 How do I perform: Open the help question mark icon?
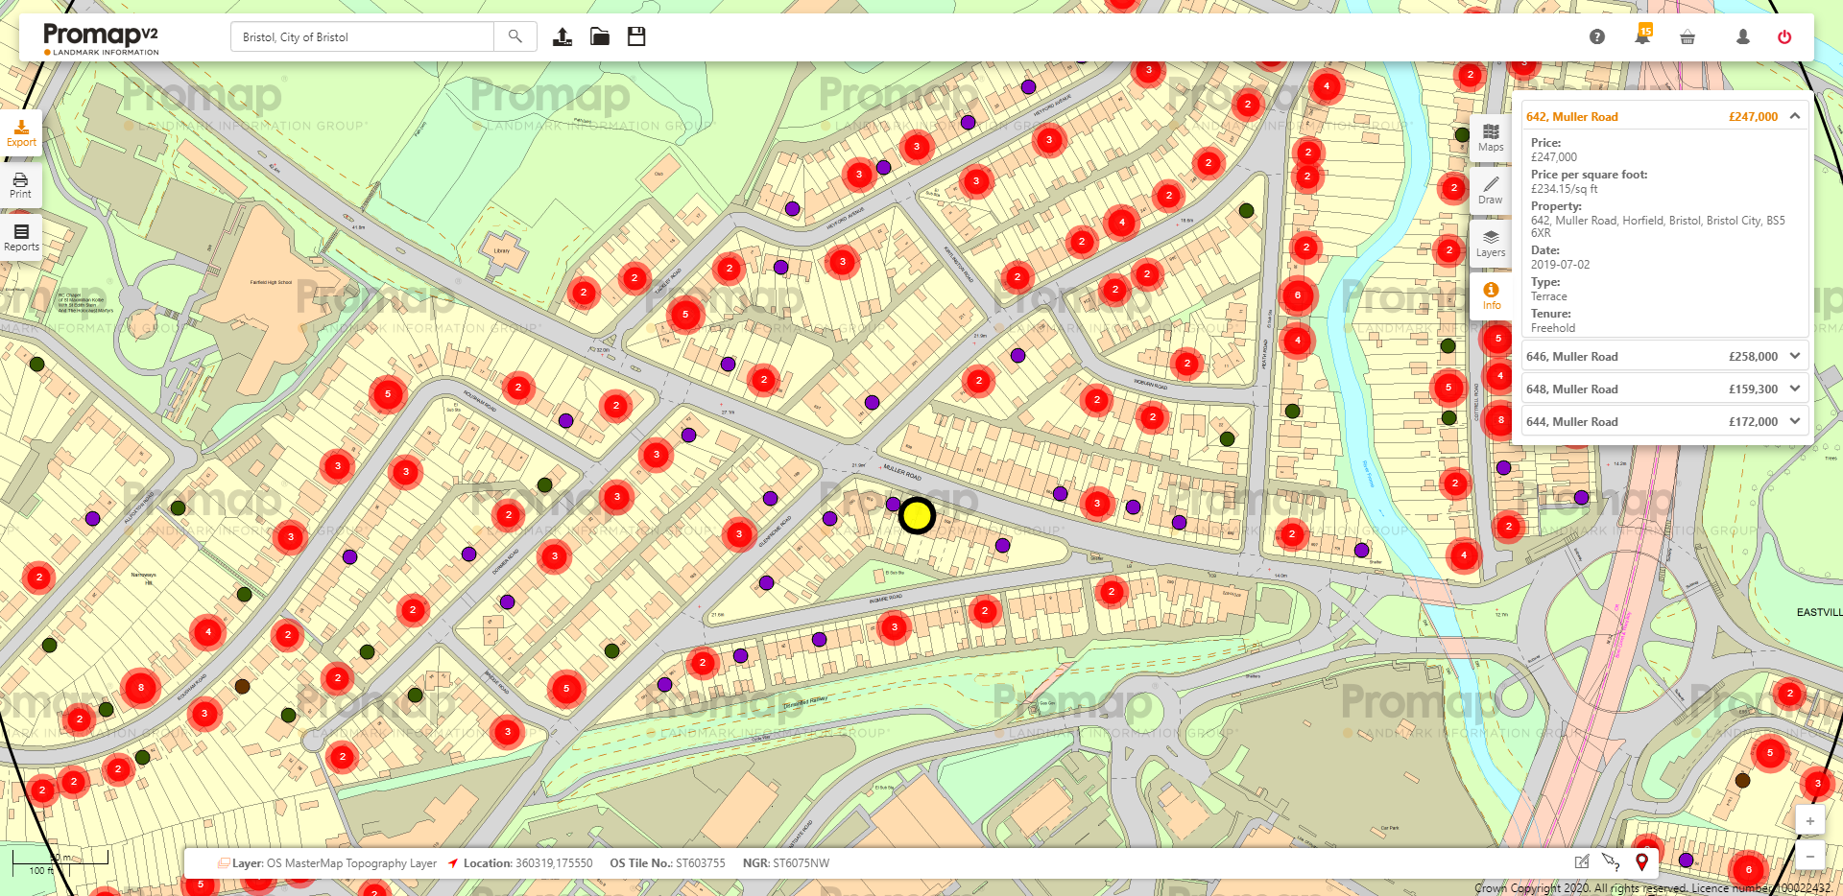click(1597, 36)
